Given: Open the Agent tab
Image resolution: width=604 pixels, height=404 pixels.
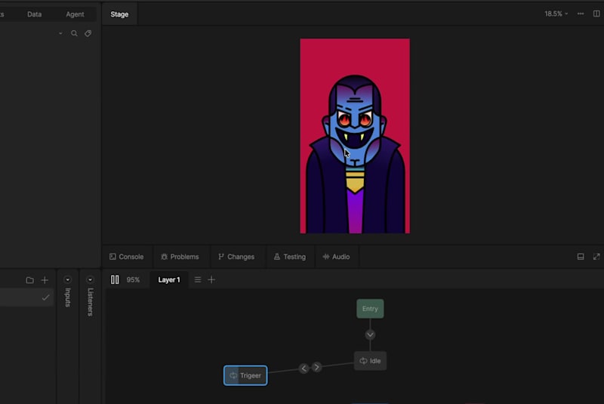Looking at the screenshot, I should [x=75, y=14].
